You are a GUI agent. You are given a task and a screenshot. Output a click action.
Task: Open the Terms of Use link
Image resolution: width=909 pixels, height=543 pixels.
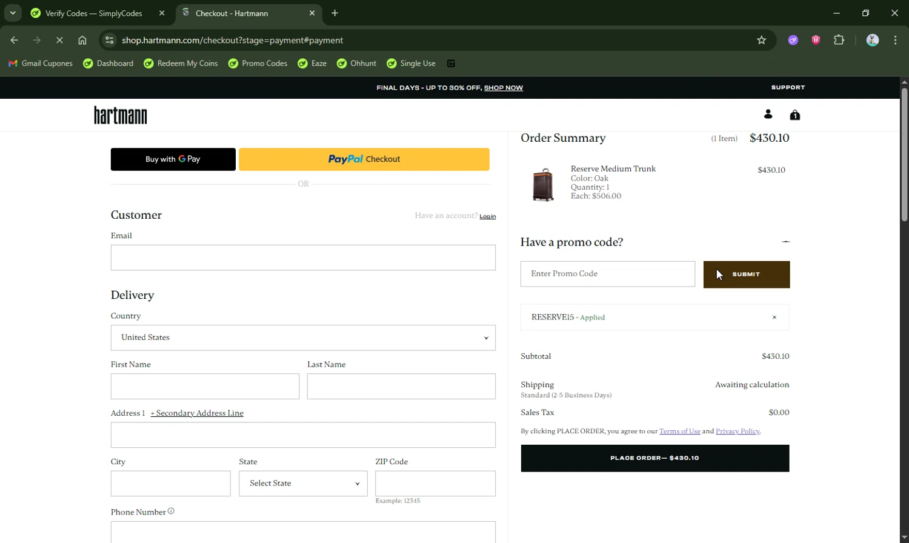pos(679,431)
